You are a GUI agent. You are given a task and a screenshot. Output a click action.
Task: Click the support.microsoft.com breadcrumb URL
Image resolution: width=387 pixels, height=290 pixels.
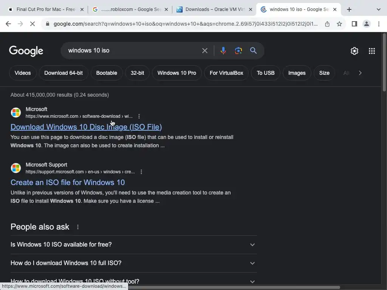tap(80, 172)
